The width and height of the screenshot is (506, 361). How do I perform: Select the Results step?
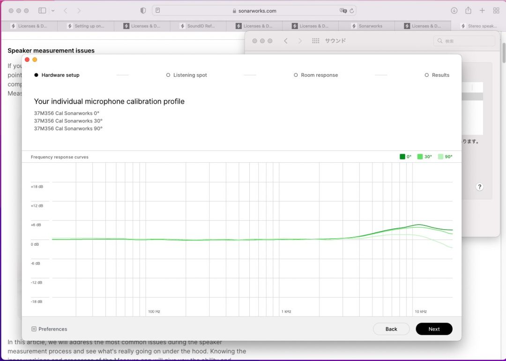[x=437, y=75]
